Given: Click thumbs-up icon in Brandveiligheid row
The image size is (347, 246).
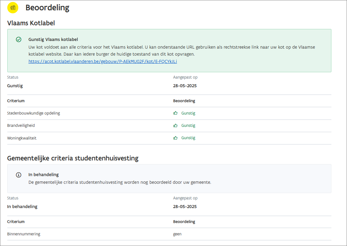Looking at the screenshot, I should (x=175, y=125).
